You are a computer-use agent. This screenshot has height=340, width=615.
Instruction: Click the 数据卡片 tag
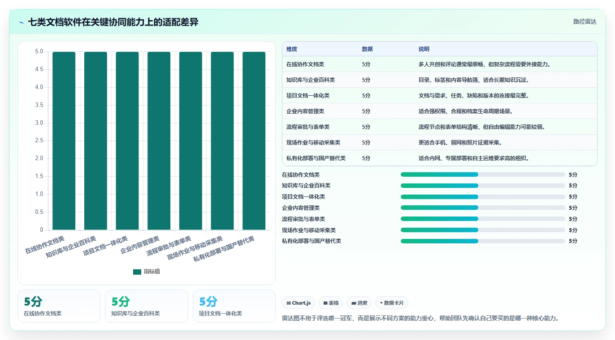[x=392, y=303]
